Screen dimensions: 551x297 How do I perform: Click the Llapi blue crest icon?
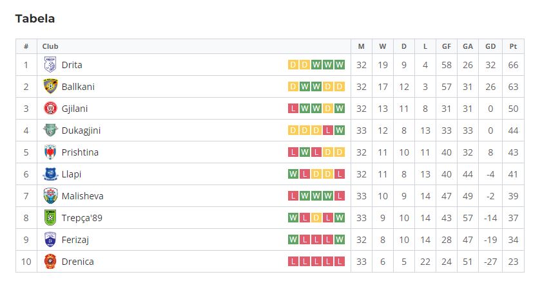click(x=50, y=174)
